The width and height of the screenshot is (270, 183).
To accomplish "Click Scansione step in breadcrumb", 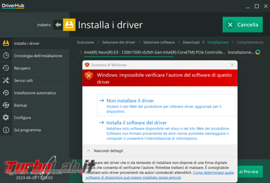I will 86,42.
